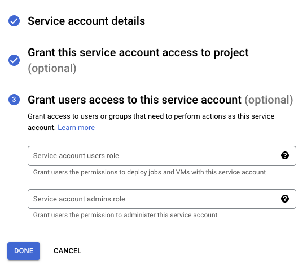Click text 'Grant users the permission to administer this service account'
Viewport: 307px width, 269px height.
coord(125,215)
